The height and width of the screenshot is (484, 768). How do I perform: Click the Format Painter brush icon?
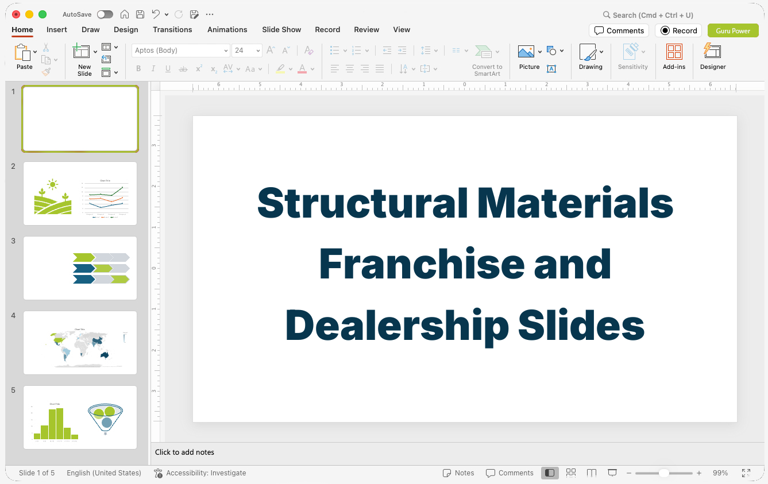[x=46, y=72]
